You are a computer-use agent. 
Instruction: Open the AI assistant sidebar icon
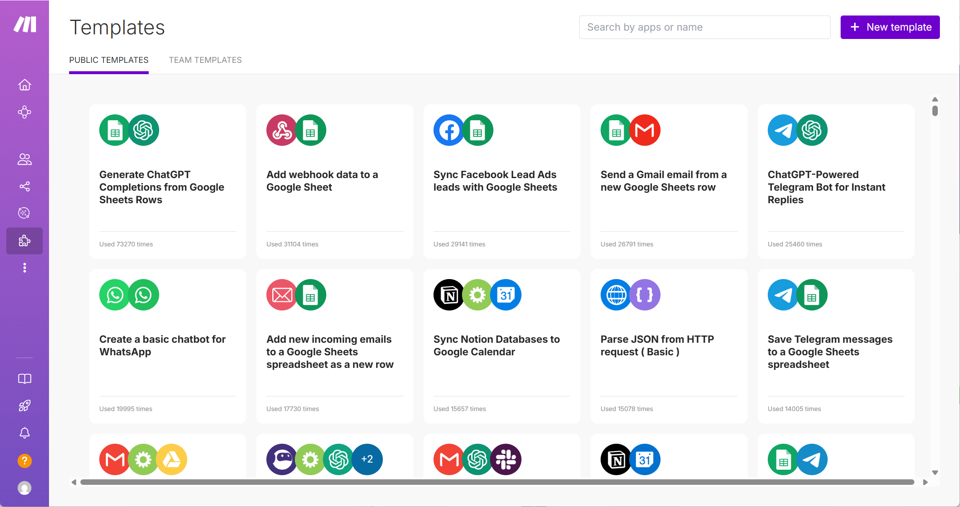(24, 213)
